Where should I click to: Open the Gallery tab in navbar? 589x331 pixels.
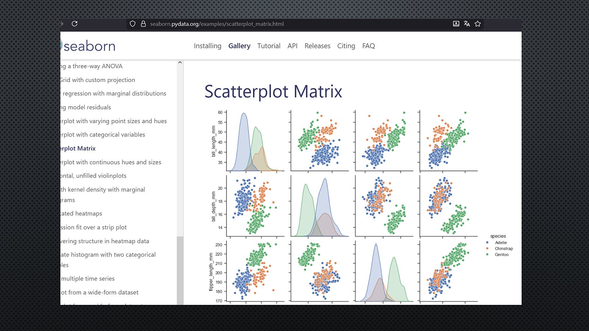pyautogui.click(x=239, y=46)
